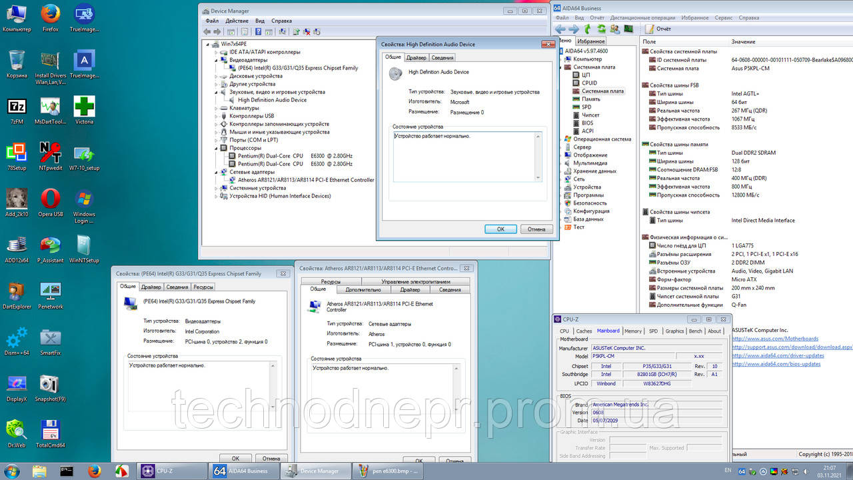Open the Penetwork desktop icon

tap(51, 295)
